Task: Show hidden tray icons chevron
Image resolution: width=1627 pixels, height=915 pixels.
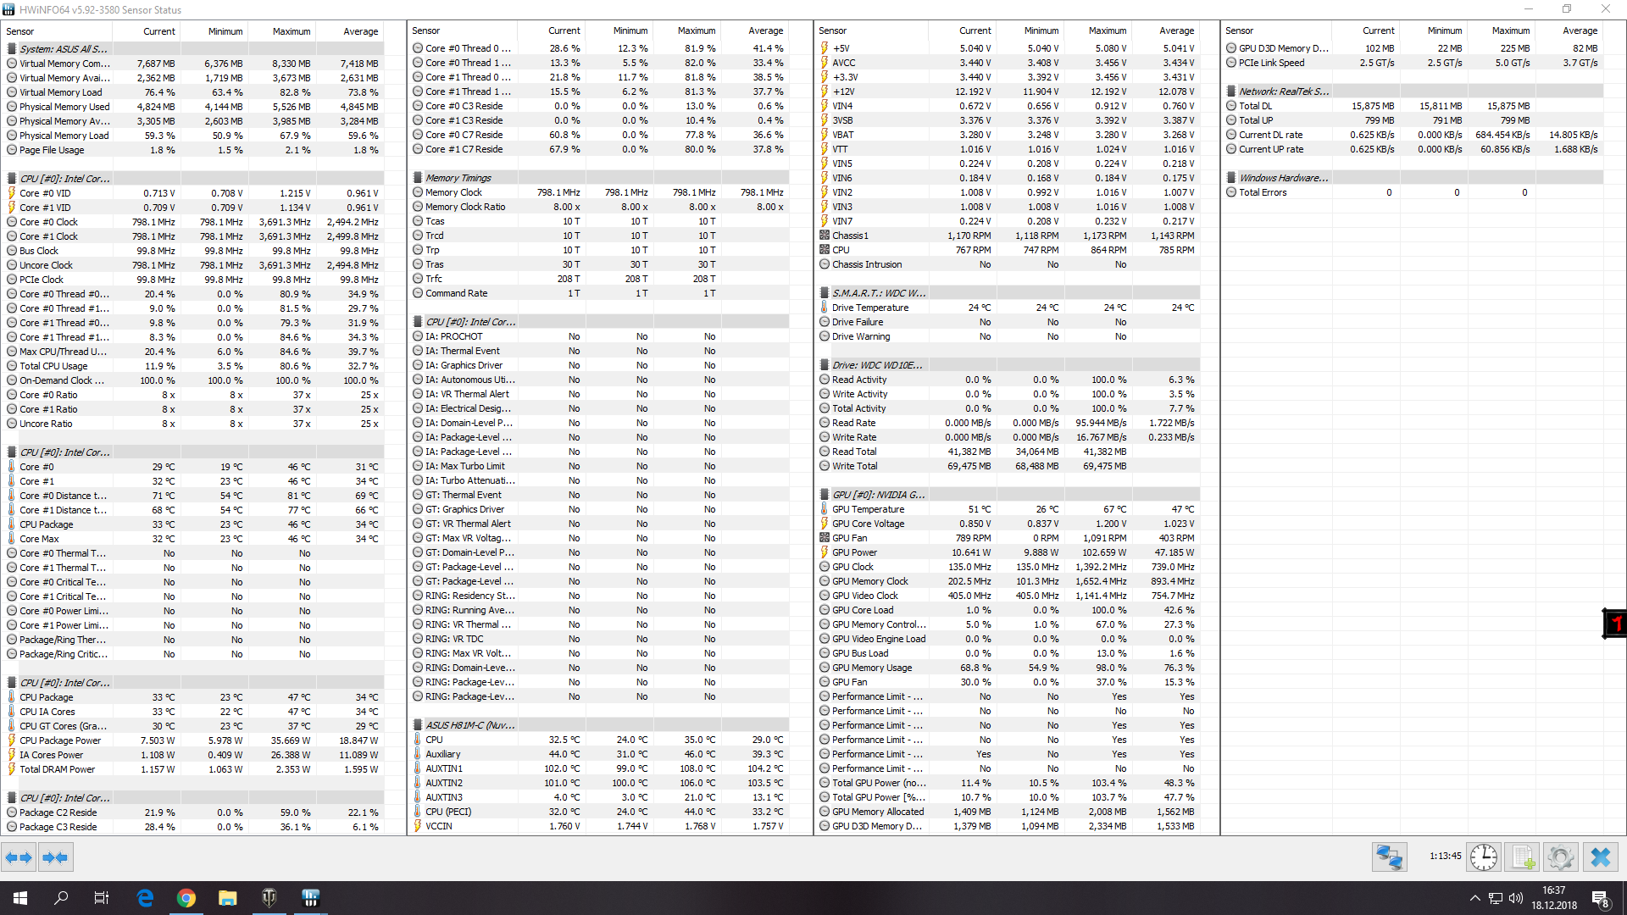Action: coord(1474,898)
